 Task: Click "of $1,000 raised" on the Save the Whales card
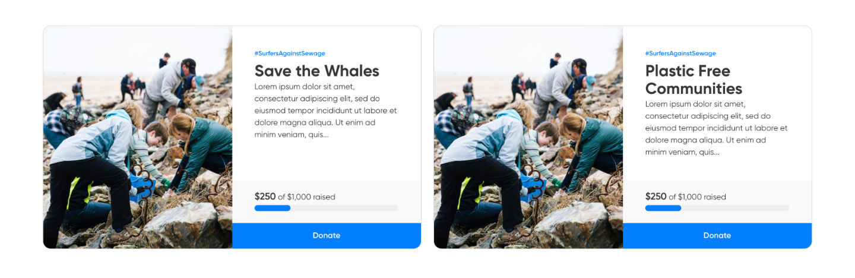[306, 197]
